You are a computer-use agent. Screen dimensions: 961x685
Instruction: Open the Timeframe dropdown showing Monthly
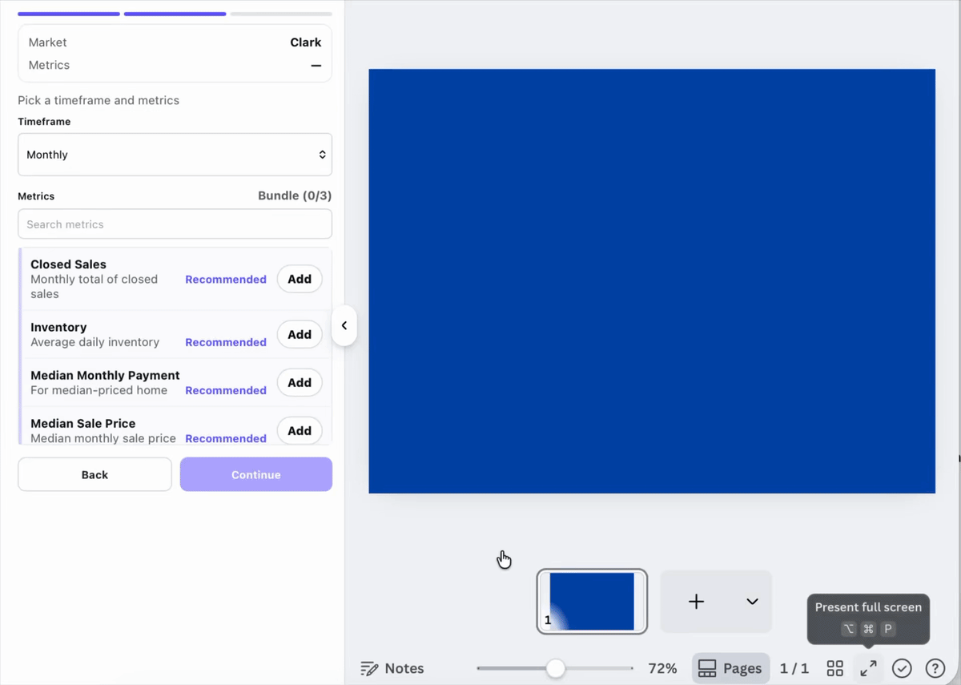click(x=175, y=155)
